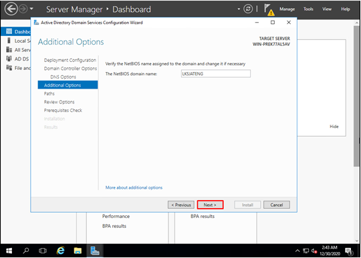Open Performance under the left dashboard tile
This screenshot has height=258, width=361.
pyautogui.click(x=116, y=216)
